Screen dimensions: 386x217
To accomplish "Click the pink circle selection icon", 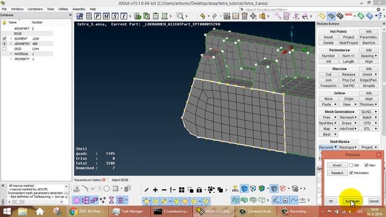I will tap(77, 200).
